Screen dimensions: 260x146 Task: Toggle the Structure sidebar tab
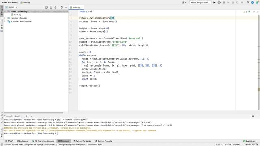tap(2, 117)
